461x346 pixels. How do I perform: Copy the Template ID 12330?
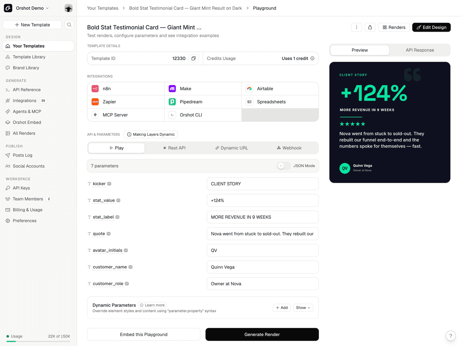click(194, 59)
